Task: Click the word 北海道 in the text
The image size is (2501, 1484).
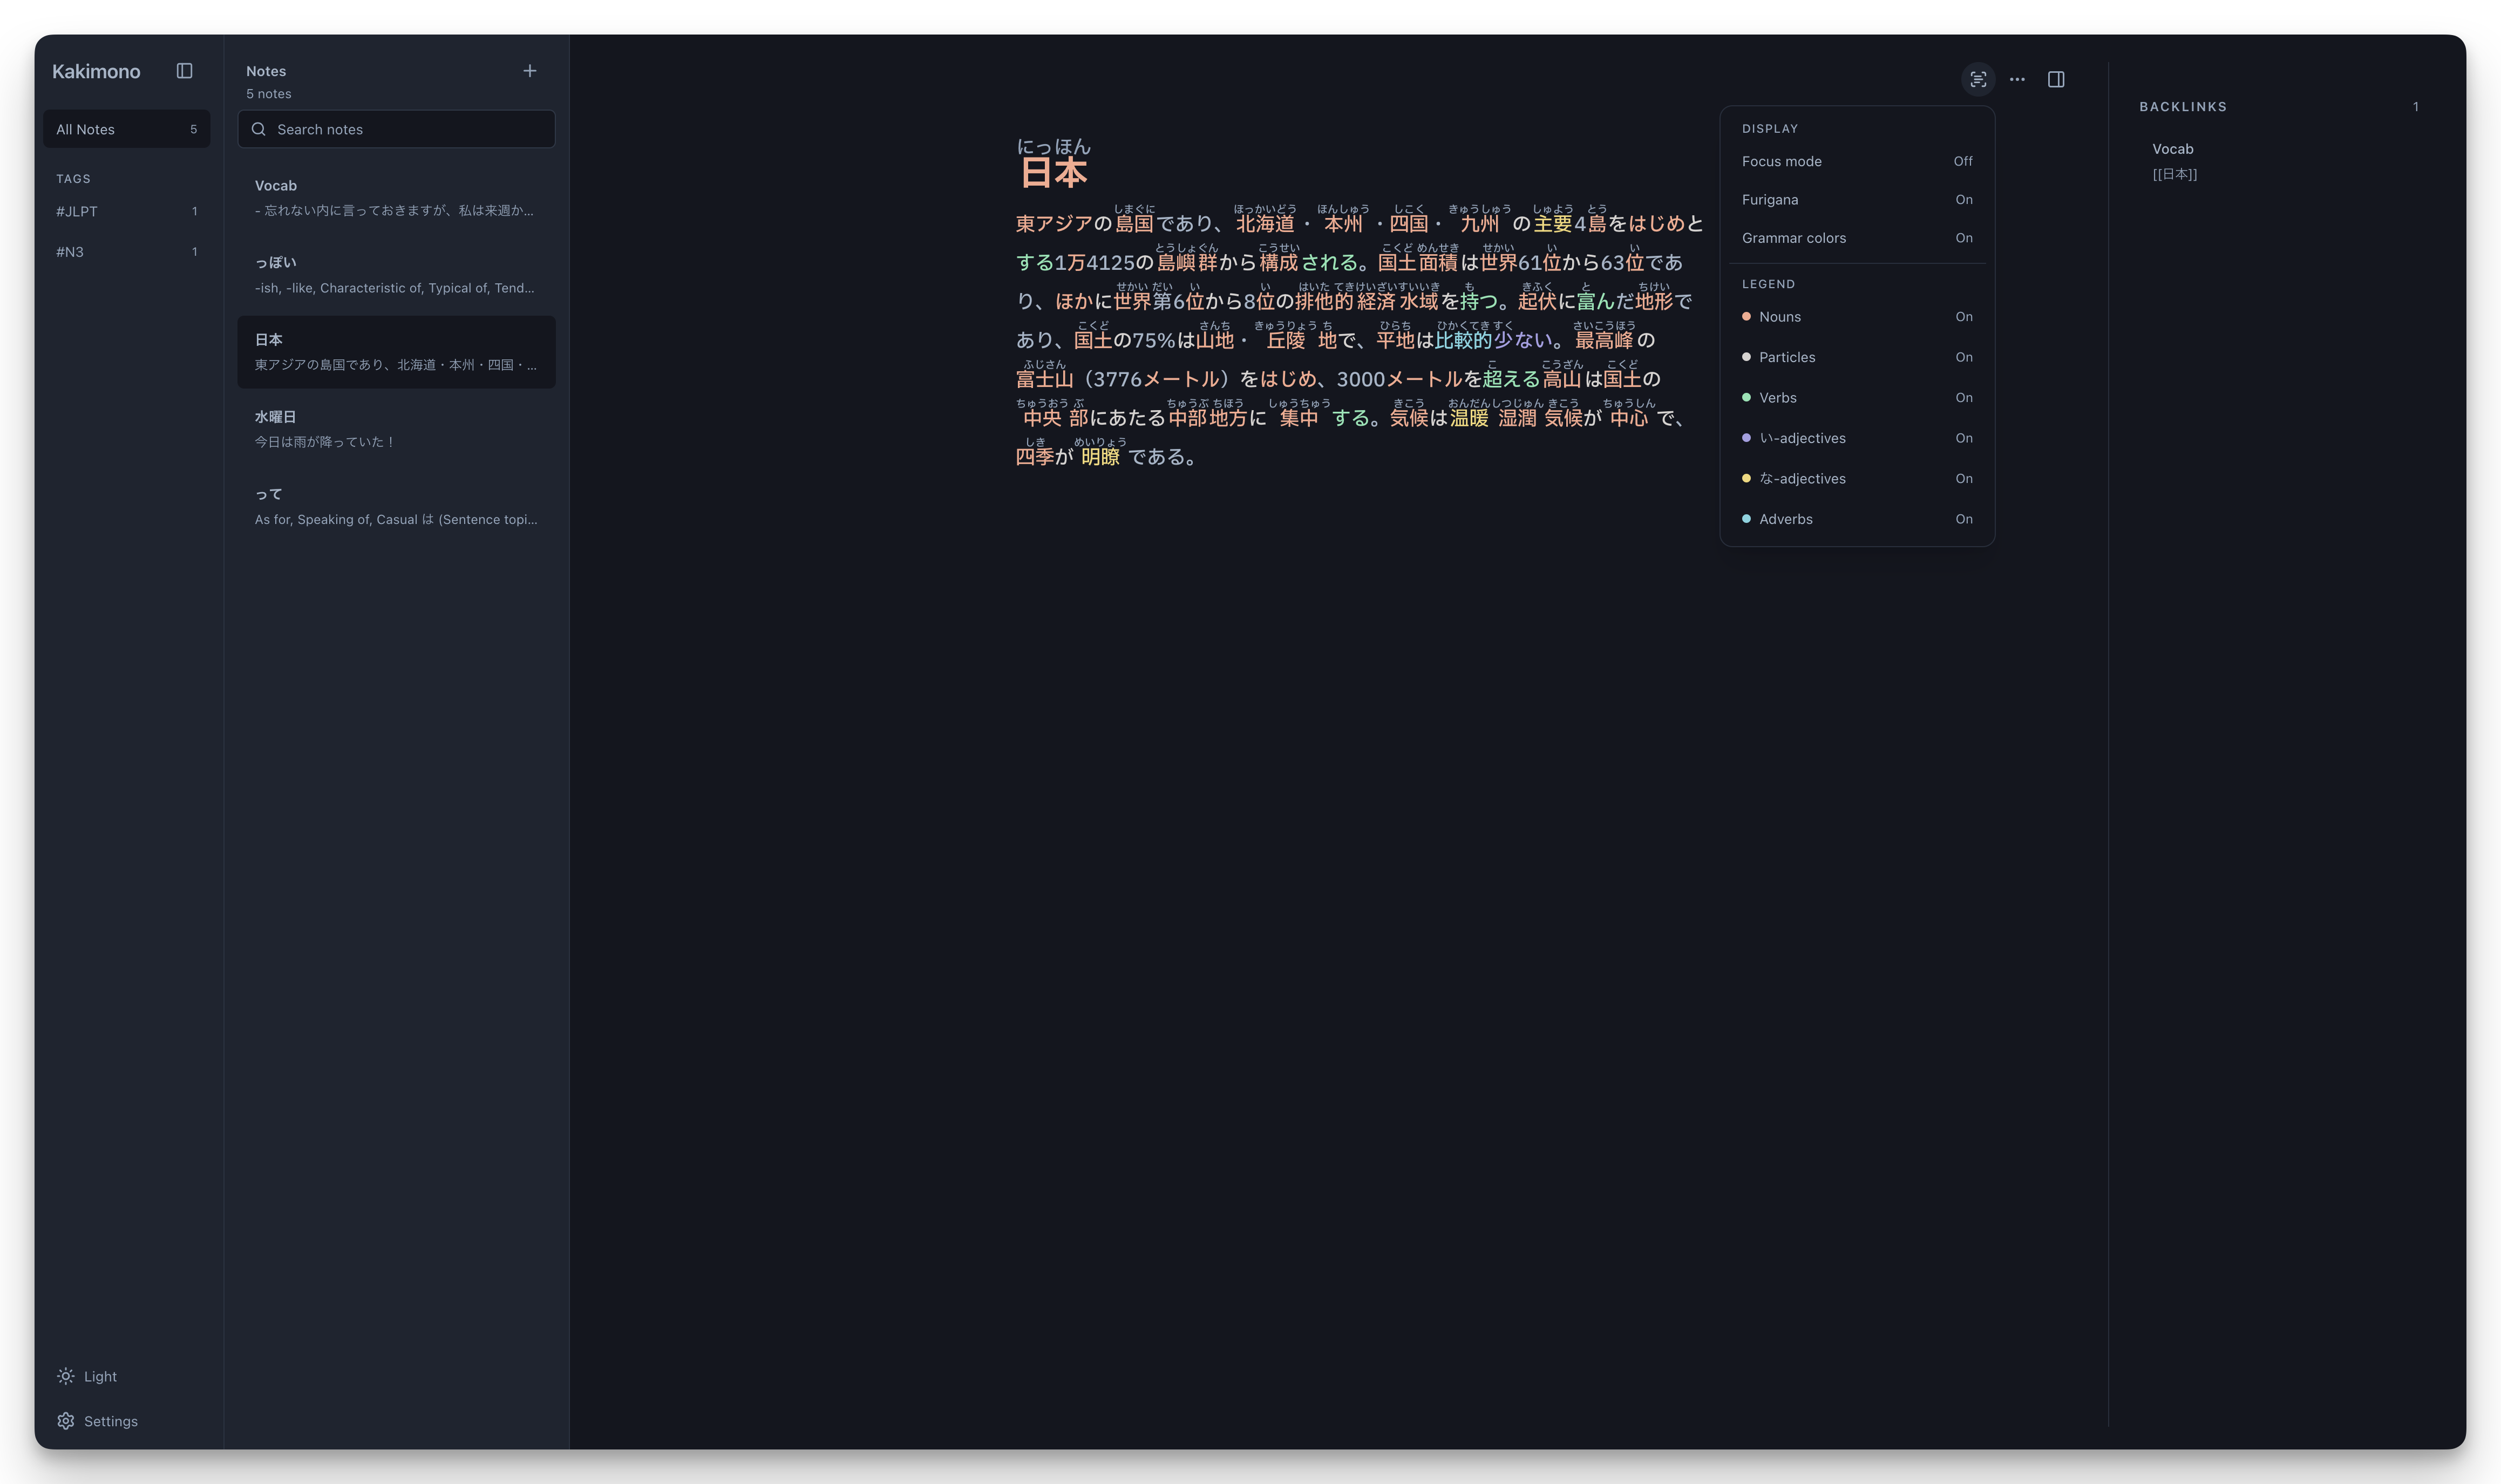Action: click(x=1265, y=223)
